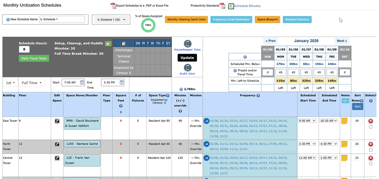Check the delete checkbox for East Tower row

click(371, 127)
